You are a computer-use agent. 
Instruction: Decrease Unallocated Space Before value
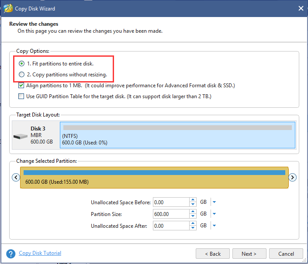pyautogui.click(x=193, y=204)
